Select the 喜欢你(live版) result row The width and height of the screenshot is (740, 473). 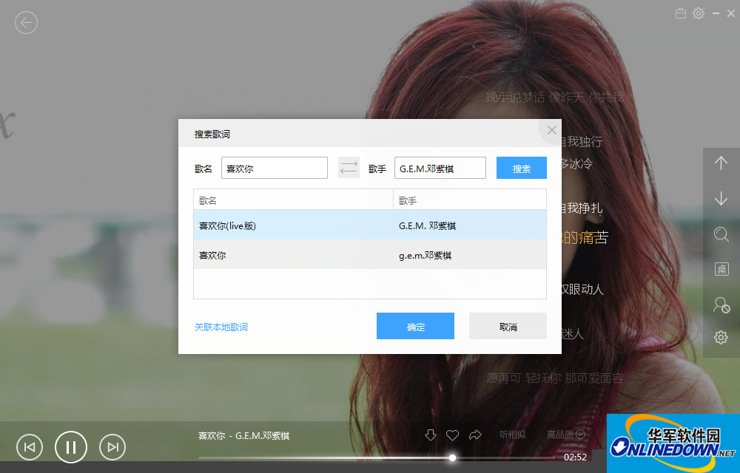coord(370,225)
